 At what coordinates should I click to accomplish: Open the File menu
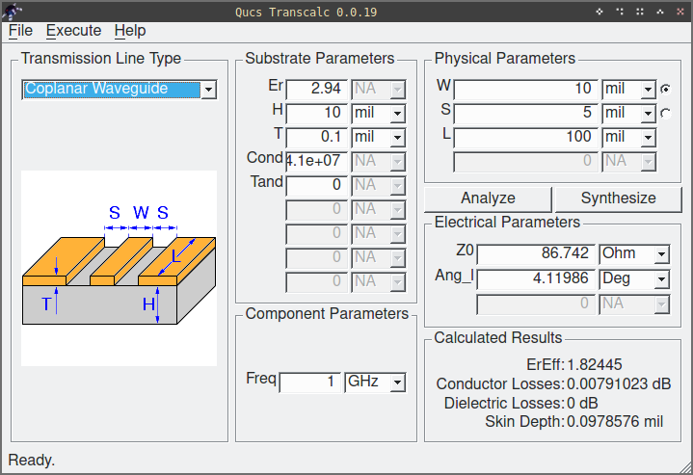click(x=20, y=31)
